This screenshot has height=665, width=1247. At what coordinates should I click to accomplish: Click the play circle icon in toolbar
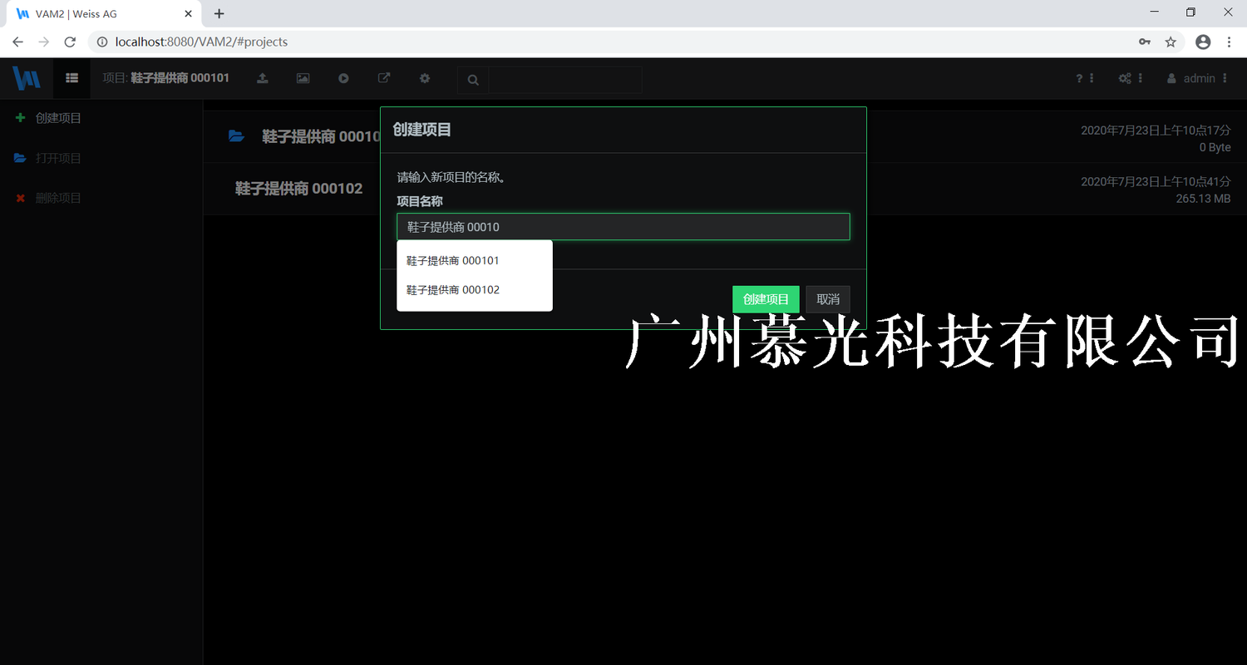pos(343,78)
